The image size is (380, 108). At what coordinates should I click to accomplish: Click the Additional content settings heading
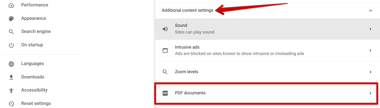click(187, 11)
